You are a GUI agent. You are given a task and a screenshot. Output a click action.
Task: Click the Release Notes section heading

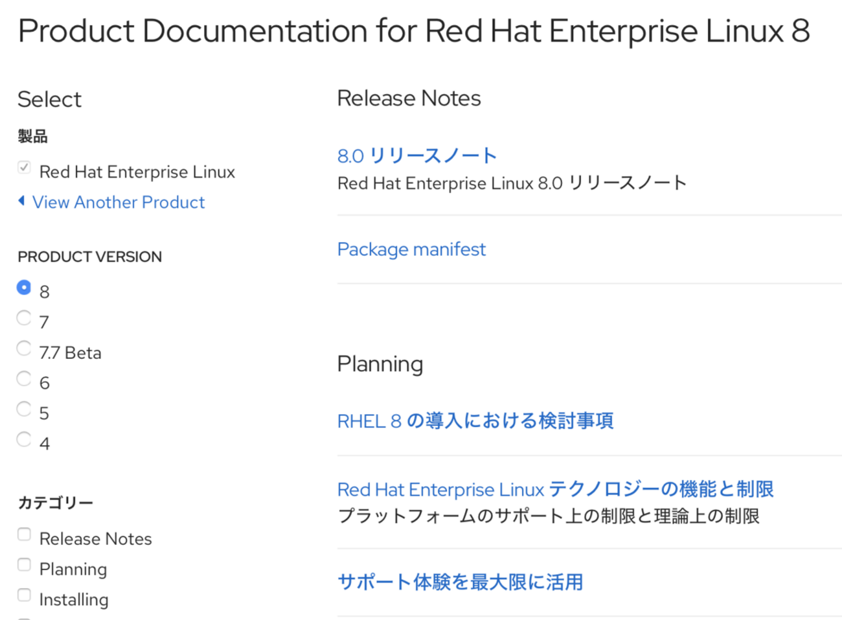(409, 98)
